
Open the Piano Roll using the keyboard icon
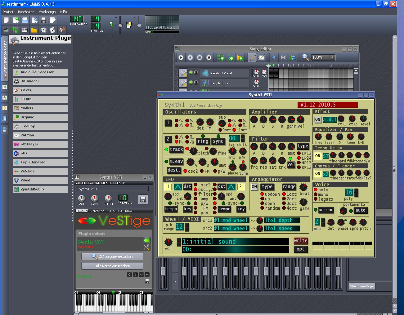(25, 30)
